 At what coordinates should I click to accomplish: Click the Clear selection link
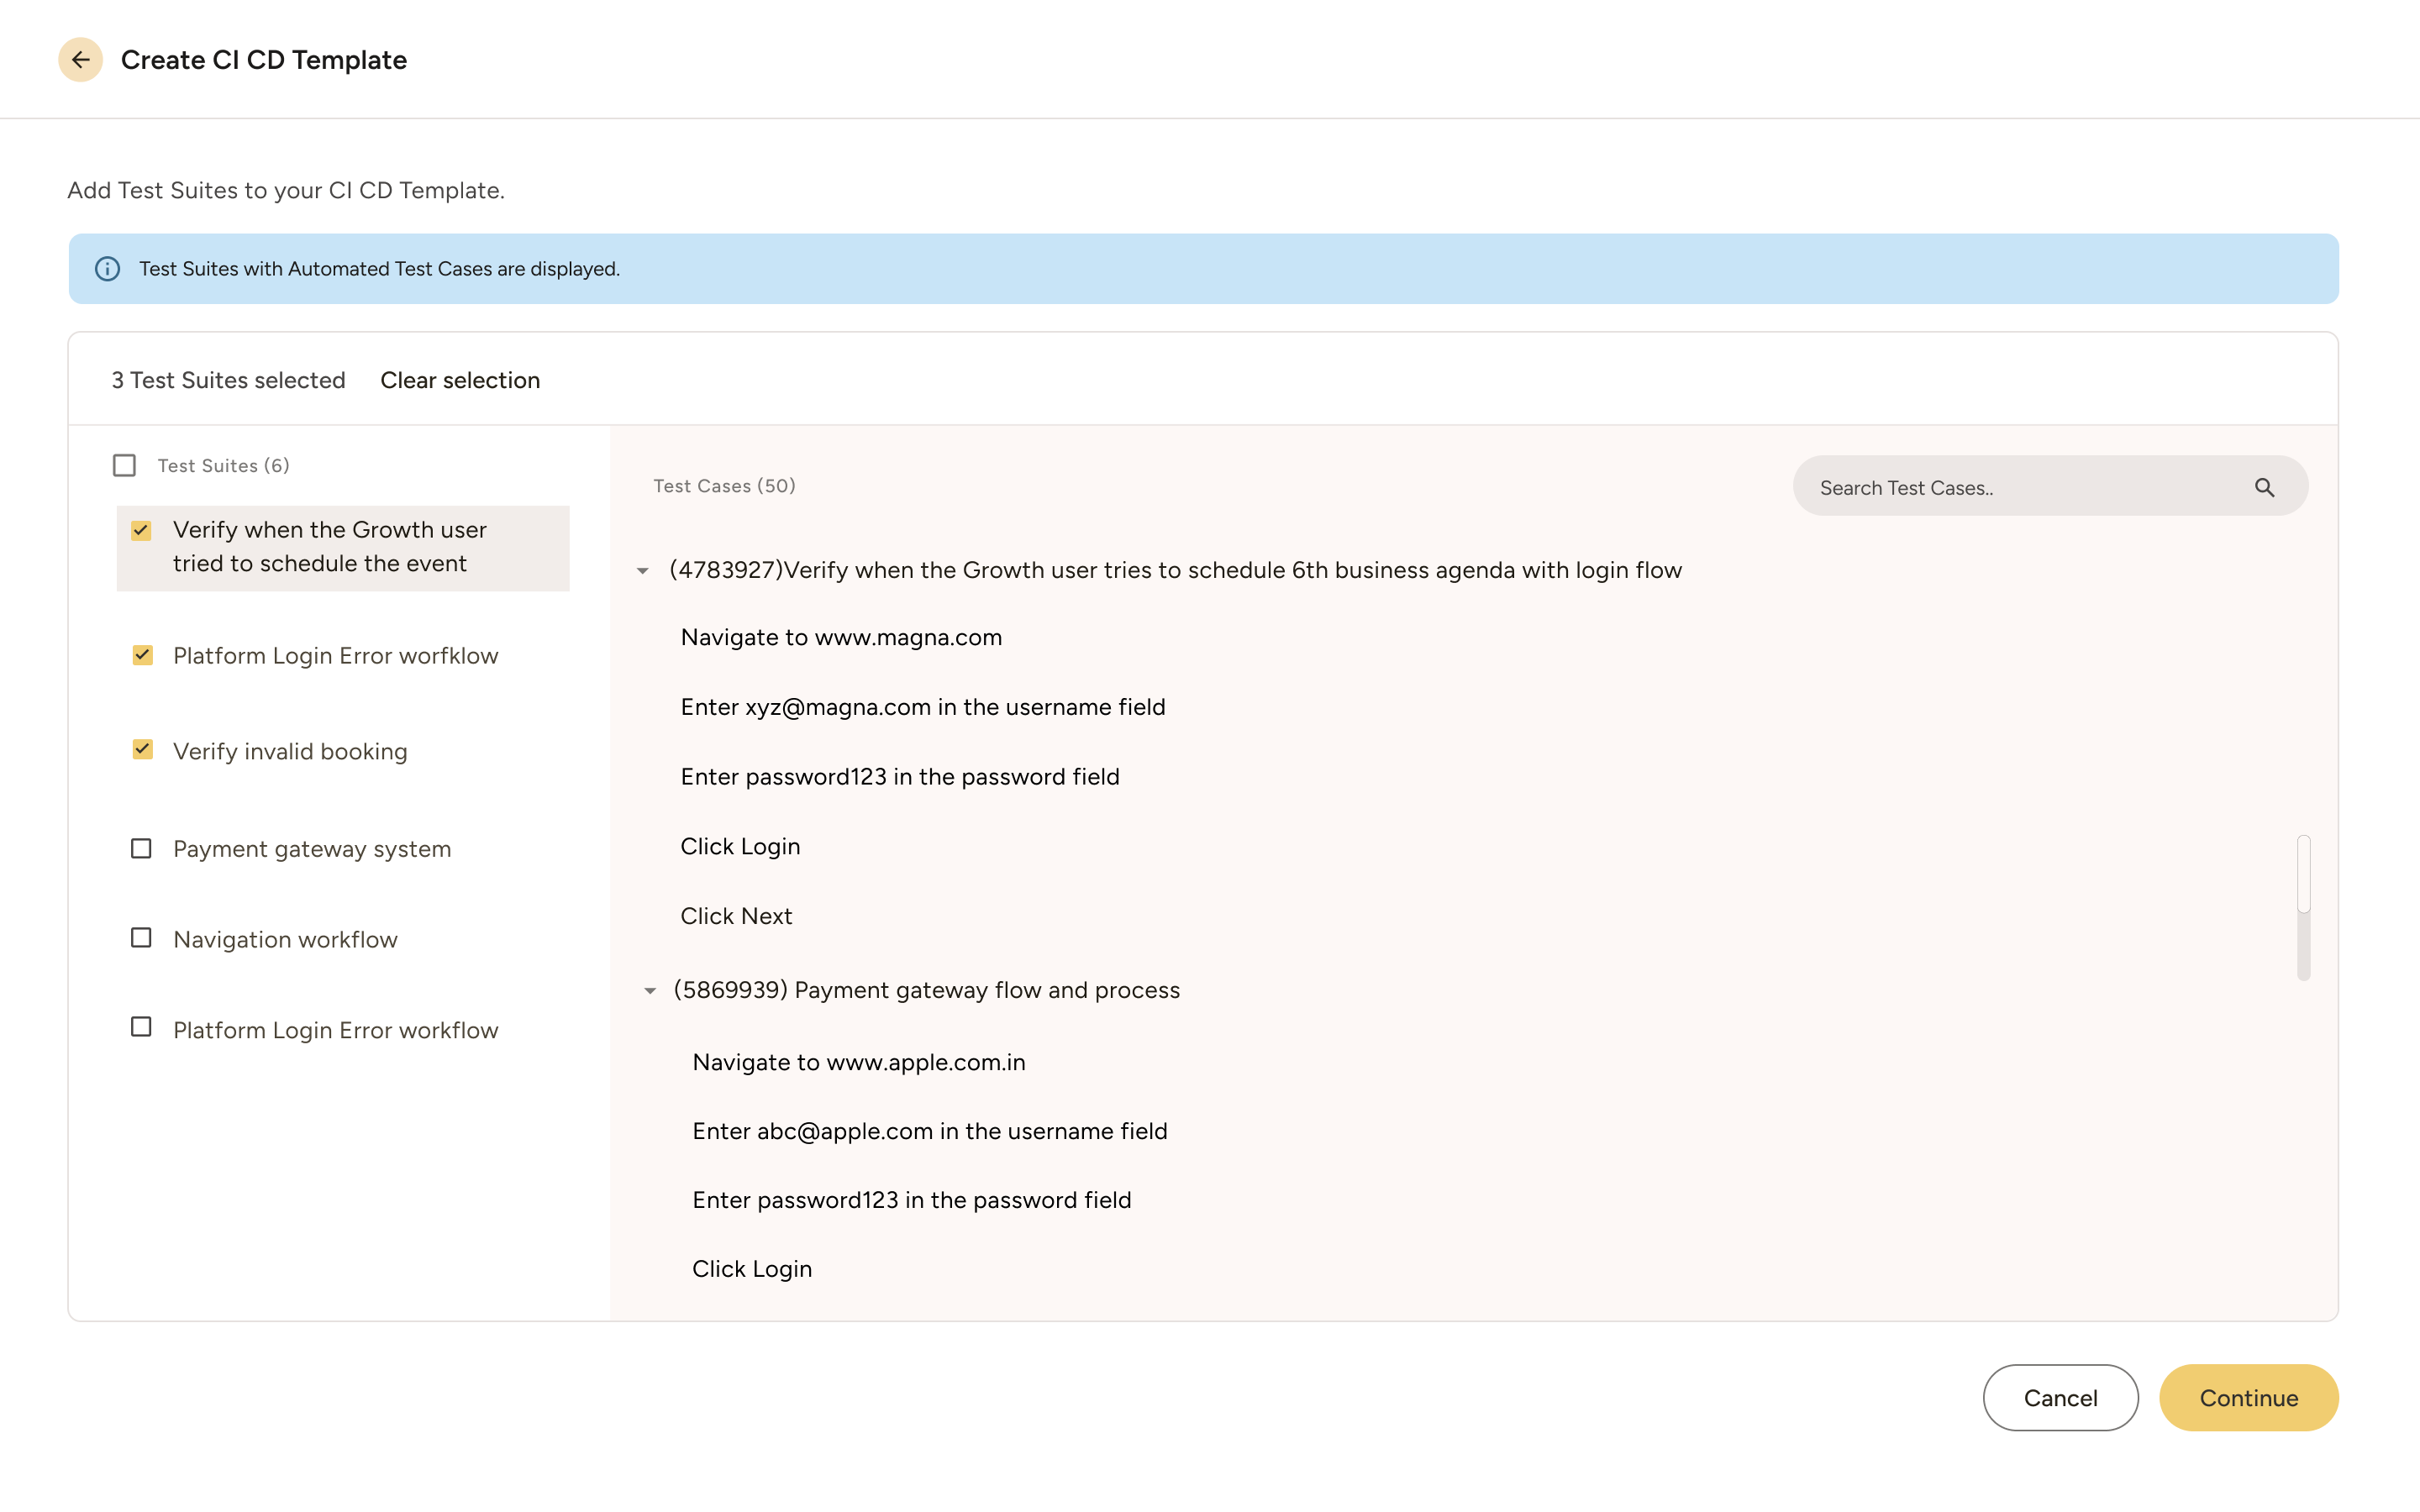tap(460, 380)
